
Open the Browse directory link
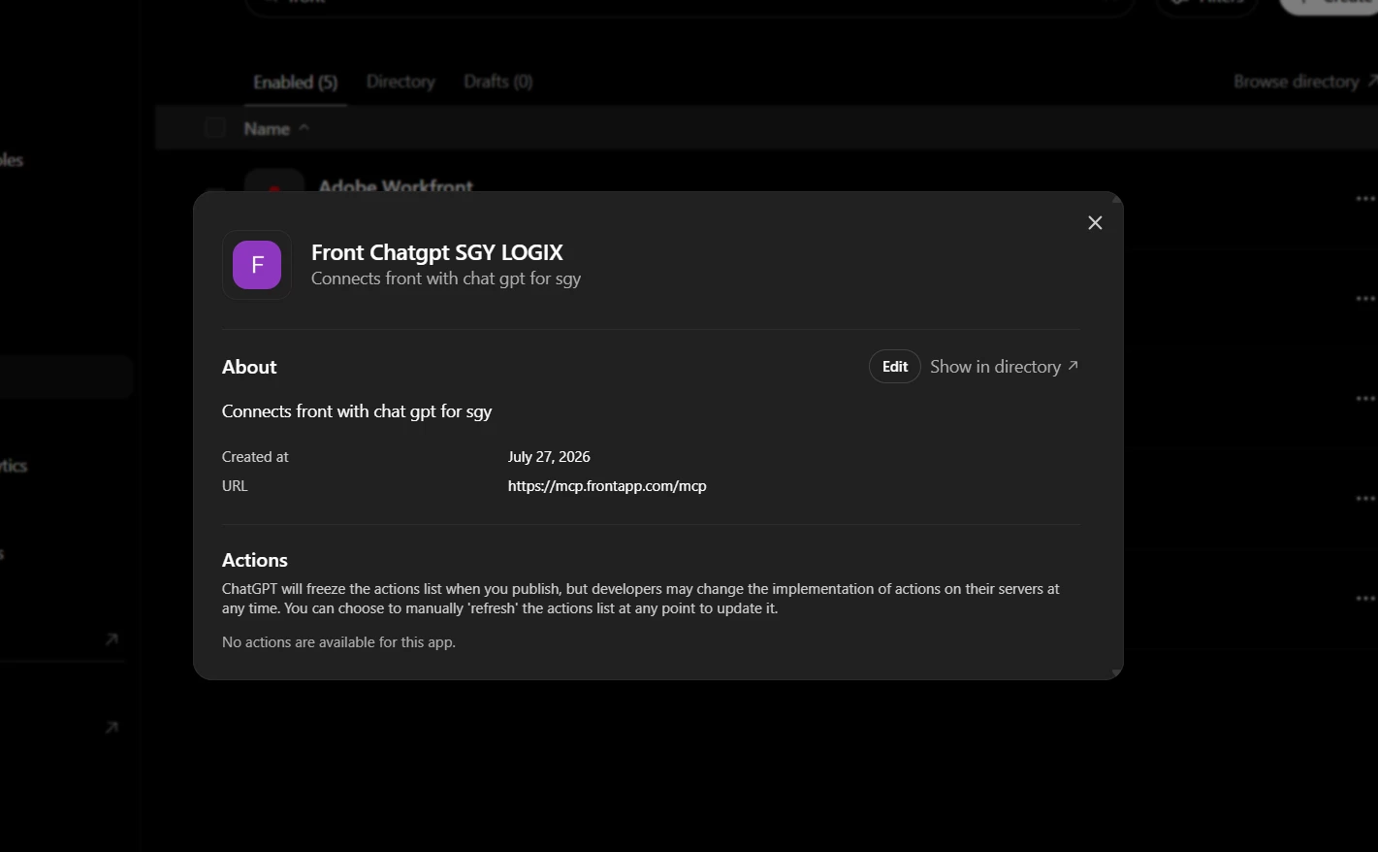[x=1304, y=82]
